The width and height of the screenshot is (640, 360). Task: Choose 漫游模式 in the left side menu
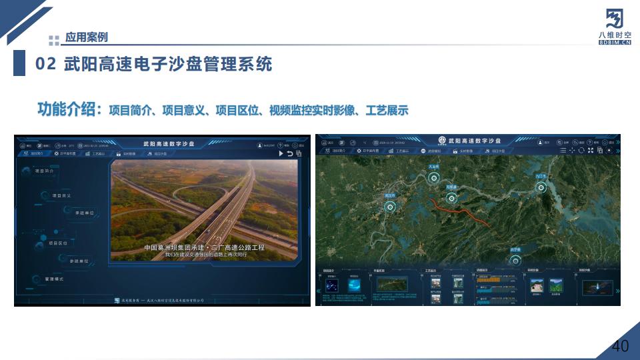point(53,279)
